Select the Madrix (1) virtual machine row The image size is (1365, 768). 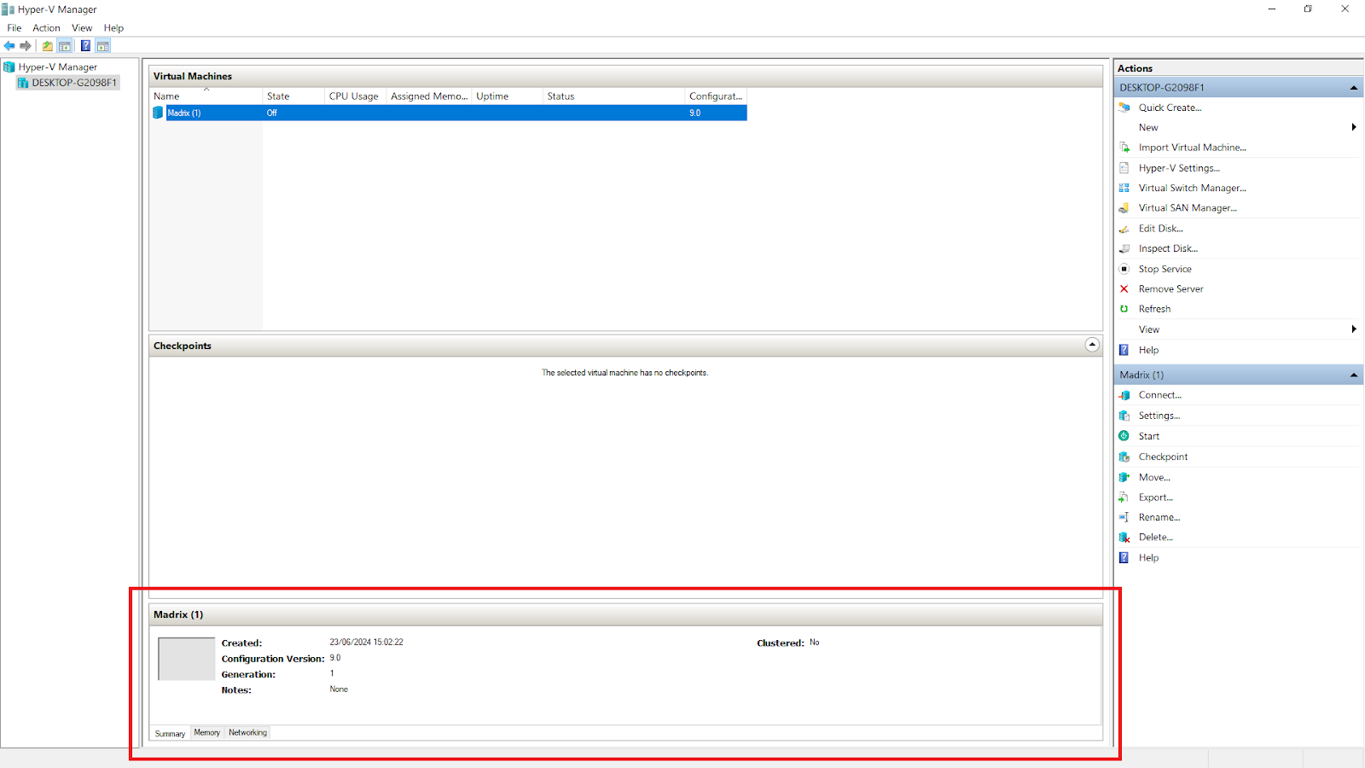tap(448, 113)
